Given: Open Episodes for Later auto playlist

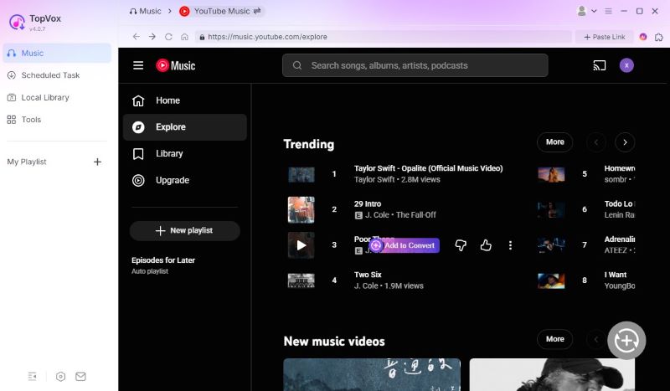Looking at the screenshot, I should tap(163, 265).
